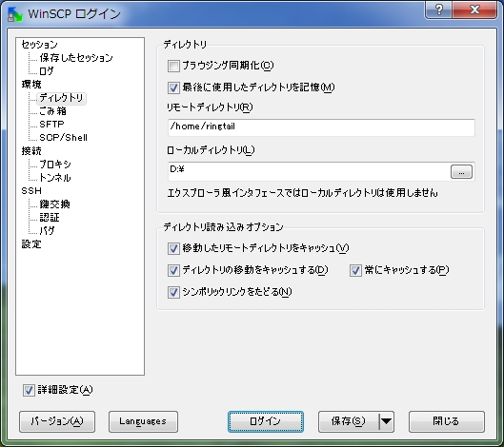Toggle 最後に使用したディレクトリを記憶 checkbox
Screen dimensions: 504x447
[x=173, y=87]
